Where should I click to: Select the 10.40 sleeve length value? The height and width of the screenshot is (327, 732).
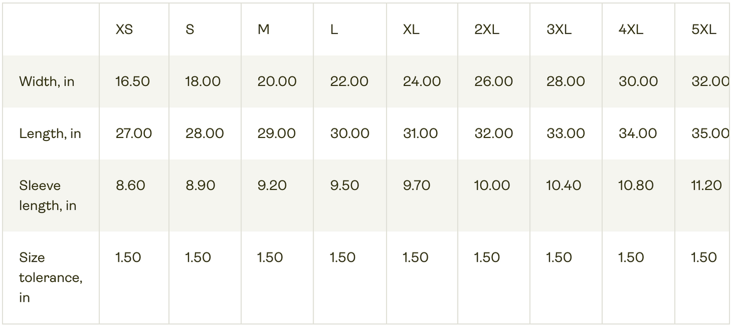(564, 185)
